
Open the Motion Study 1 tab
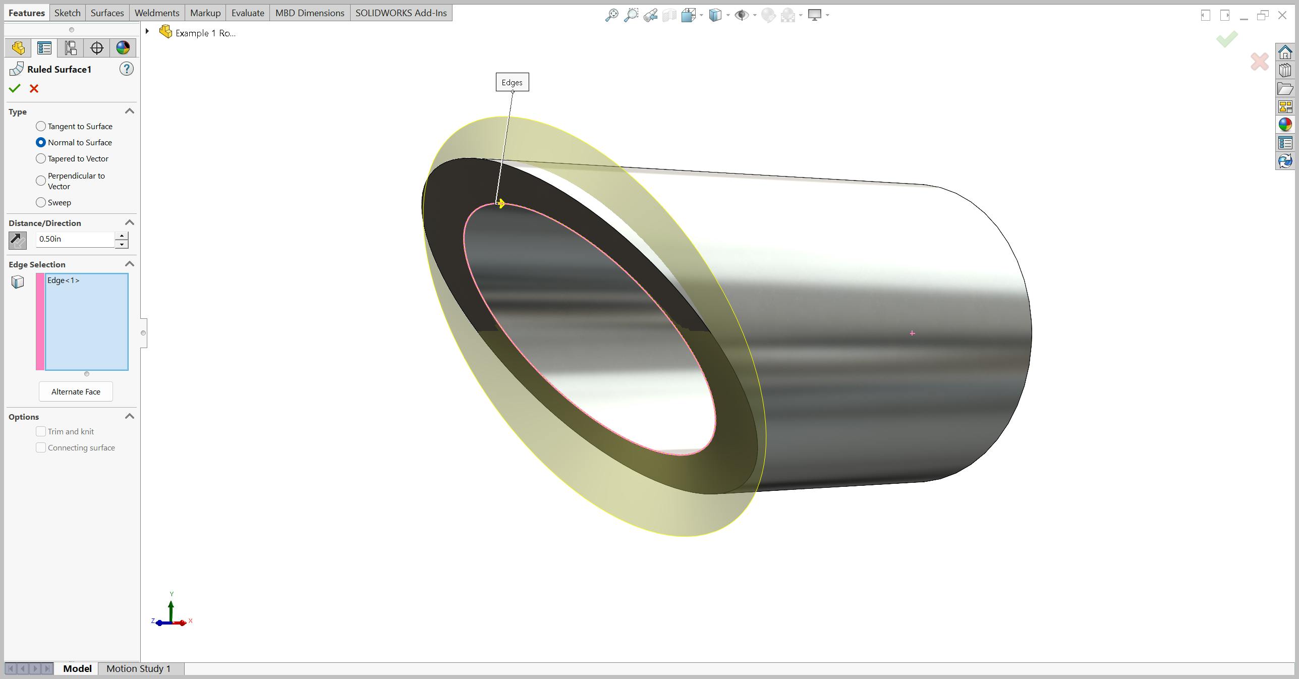(138, 668)
